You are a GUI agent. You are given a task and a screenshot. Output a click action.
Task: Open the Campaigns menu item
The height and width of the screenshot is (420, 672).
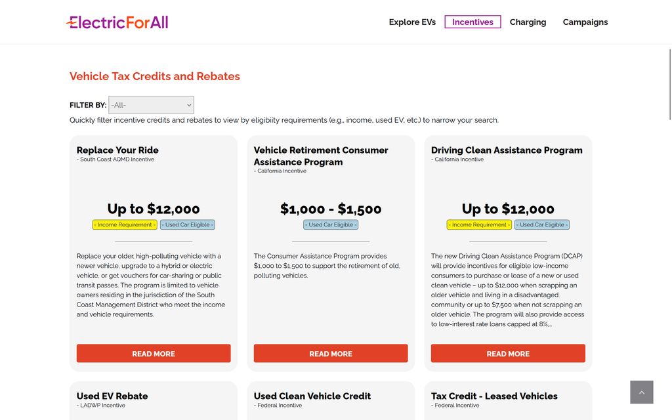click(x=585, y=22)
